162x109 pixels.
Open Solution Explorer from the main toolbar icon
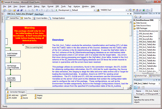coord(130,10)
